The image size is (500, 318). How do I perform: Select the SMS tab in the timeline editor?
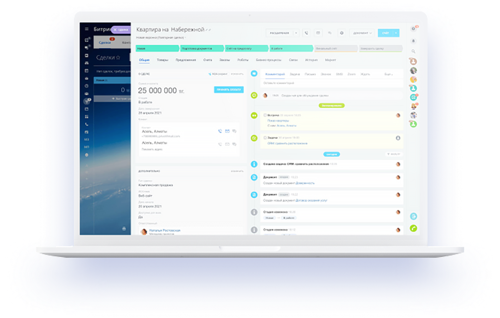(x=339, y=74)
